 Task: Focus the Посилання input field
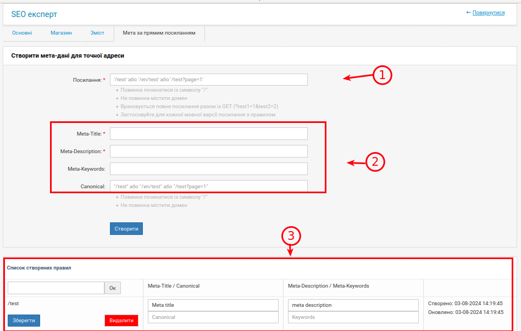209,80
